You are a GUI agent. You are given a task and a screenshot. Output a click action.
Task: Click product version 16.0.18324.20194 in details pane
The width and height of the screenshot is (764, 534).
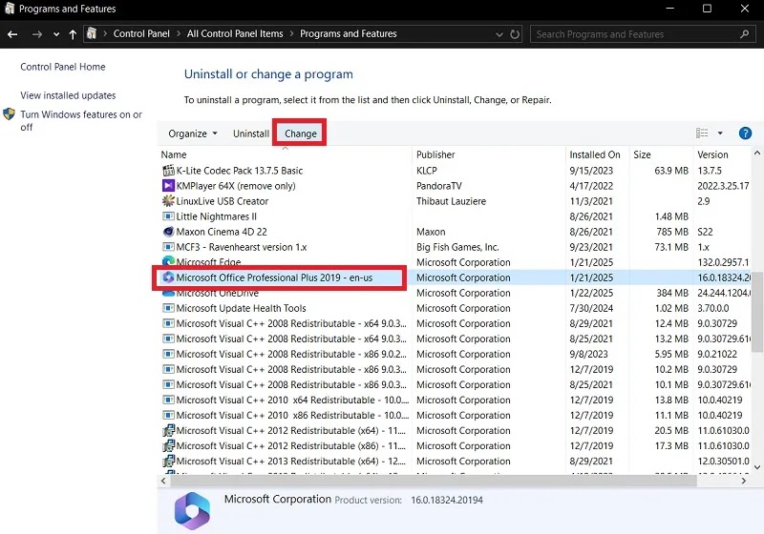point(447,500)
